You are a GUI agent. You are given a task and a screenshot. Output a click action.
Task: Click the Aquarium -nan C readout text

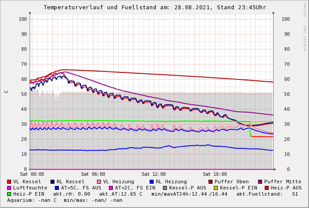coord(32,200)
